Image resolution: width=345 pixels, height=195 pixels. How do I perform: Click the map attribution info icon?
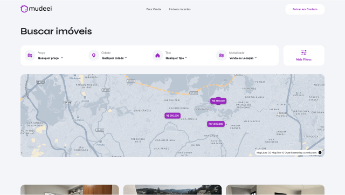[320, 153]
